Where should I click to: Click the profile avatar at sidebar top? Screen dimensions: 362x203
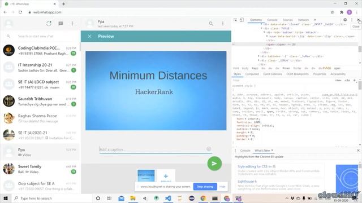[9, 24]
